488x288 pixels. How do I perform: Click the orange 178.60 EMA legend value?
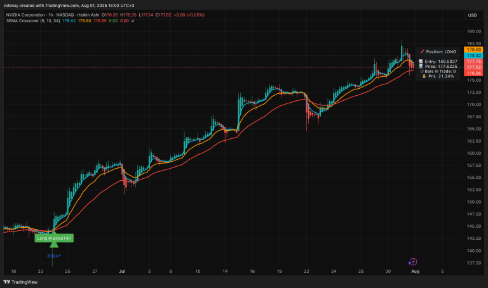pos(85,21)
